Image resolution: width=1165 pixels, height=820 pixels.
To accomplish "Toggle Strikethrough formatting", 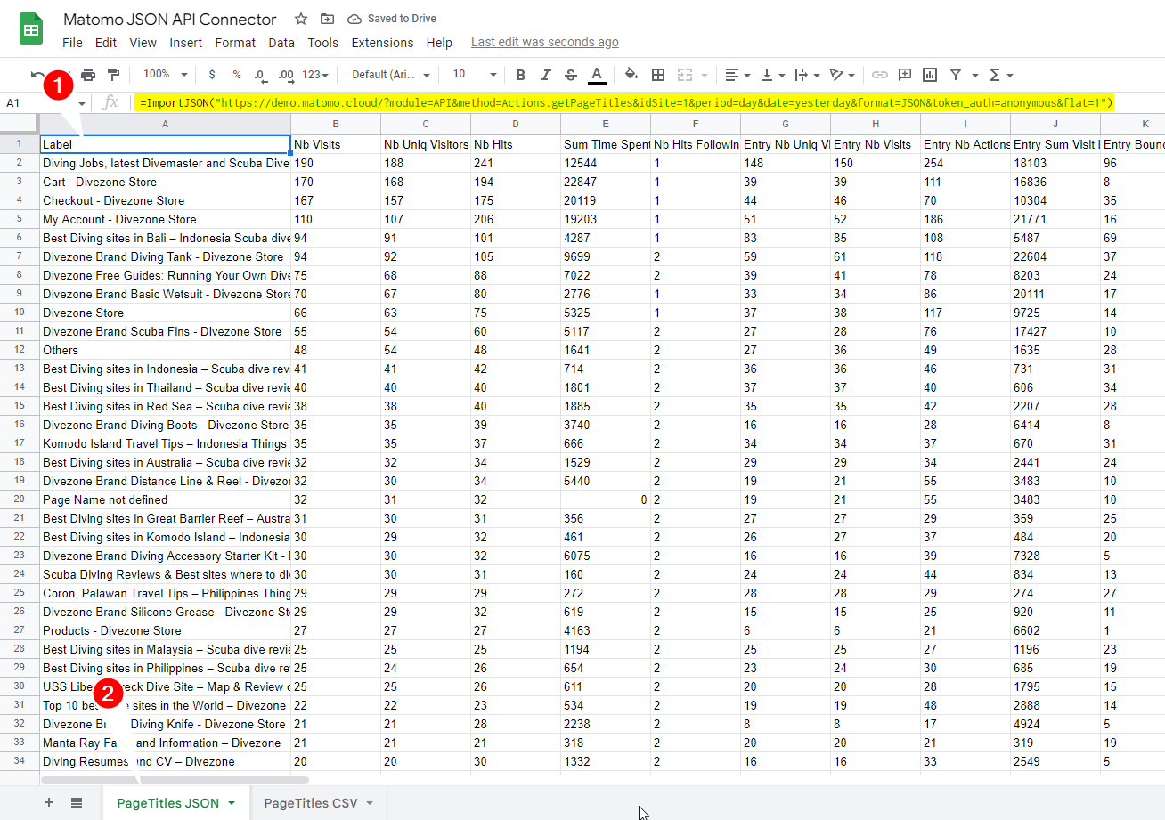I will [x=571, y=75].
